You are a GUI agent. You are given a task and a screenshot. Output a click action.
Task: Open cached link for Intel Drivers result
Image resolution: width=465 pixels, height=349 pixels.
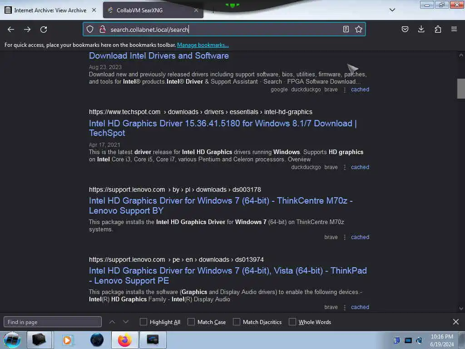[360, 90]
